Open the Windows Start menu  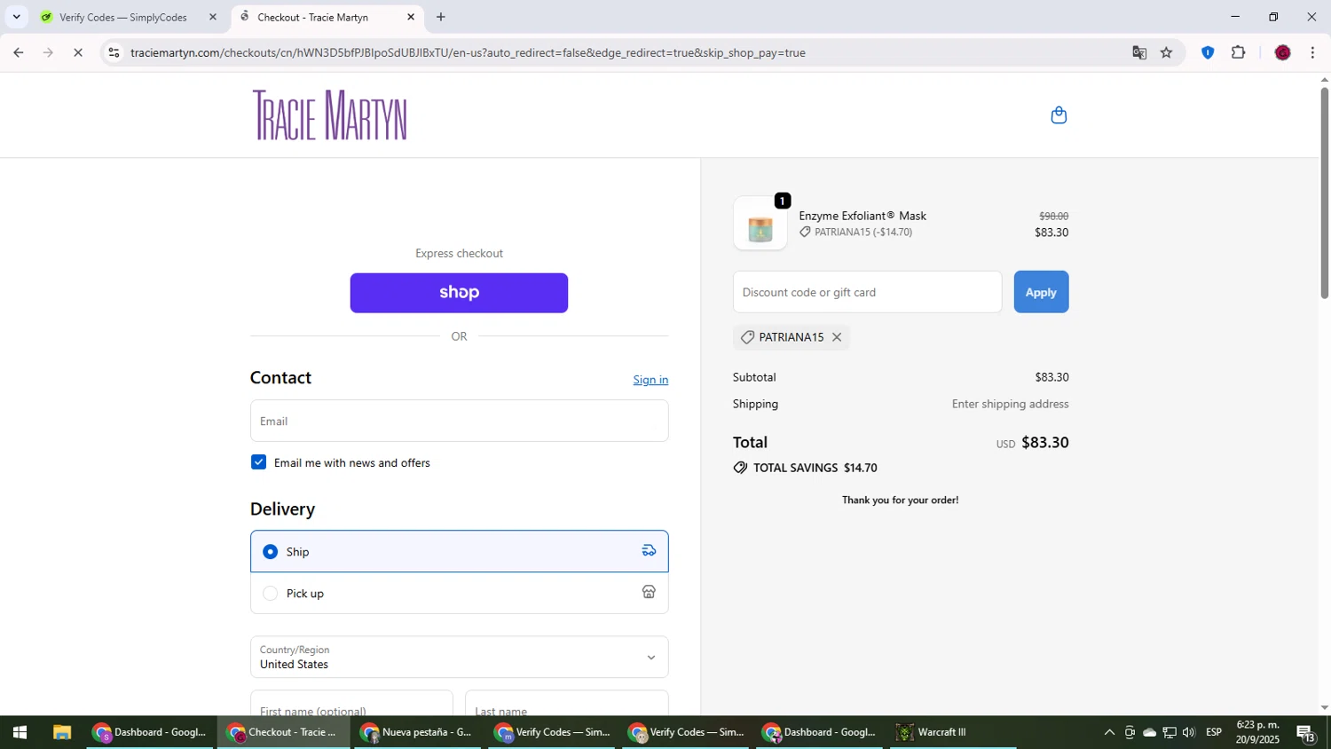(x=20, y=732)
